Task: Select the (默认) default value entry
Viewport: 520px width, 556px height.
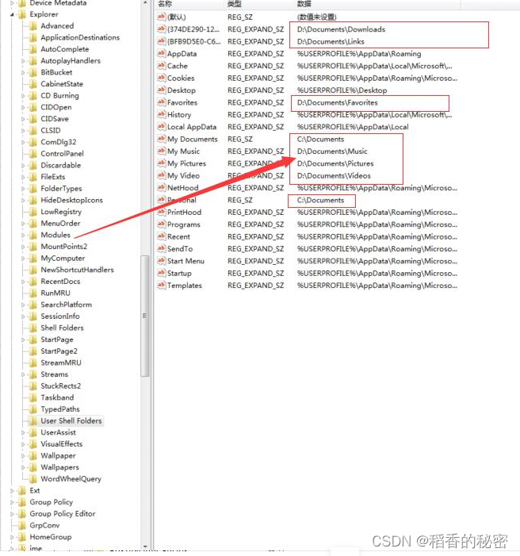Action: pos(177,17)
